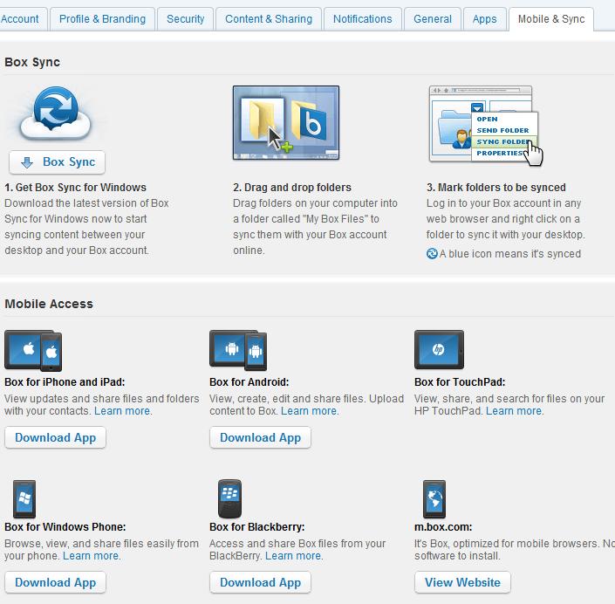Open Learn more link for Windows Phone

[91, 556]
